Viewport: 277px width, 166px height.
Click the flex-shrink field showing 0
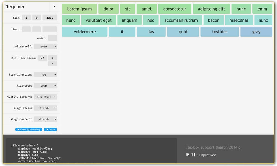coord(37,18)
